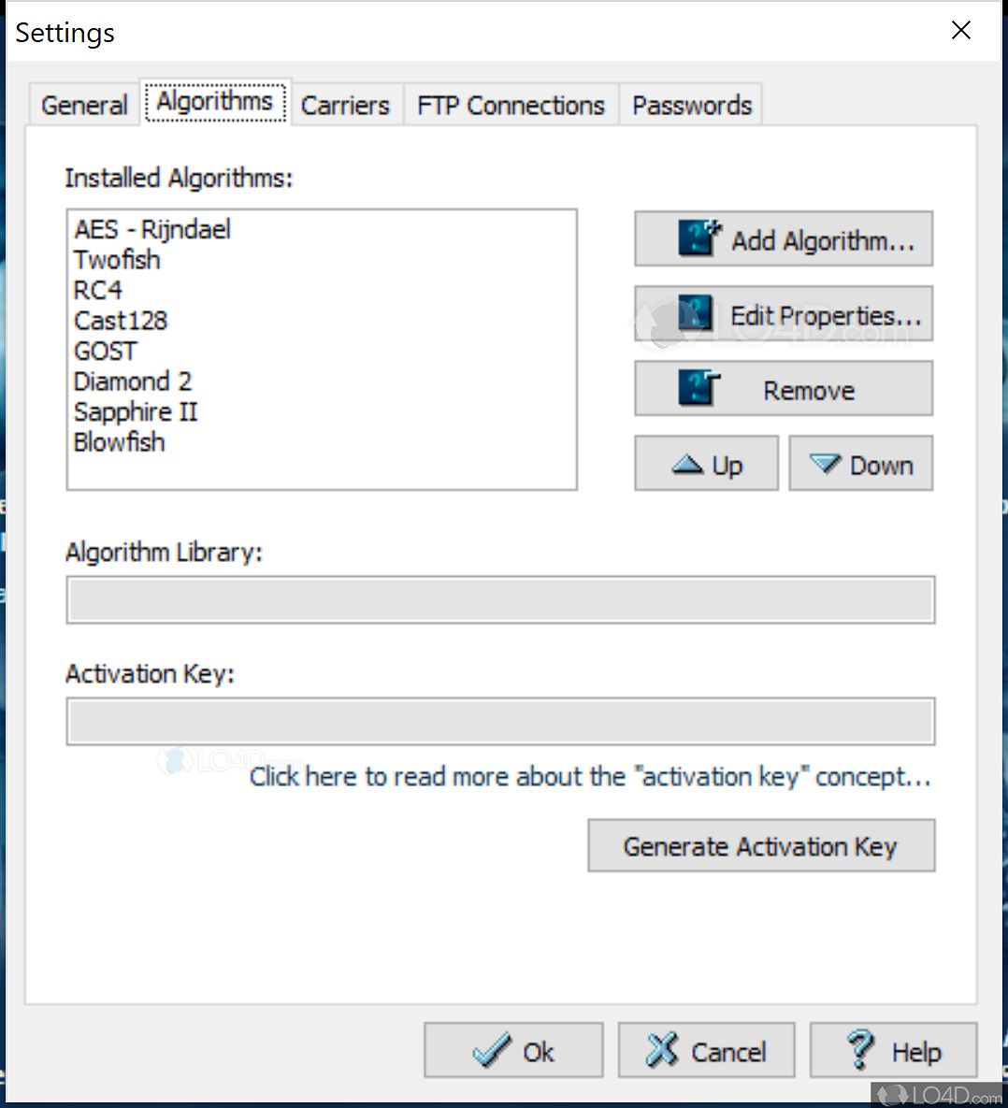The width and height of the screenshot is (1008, 1108).
Task: Open the activation key concept link
Action: point(590,777)
